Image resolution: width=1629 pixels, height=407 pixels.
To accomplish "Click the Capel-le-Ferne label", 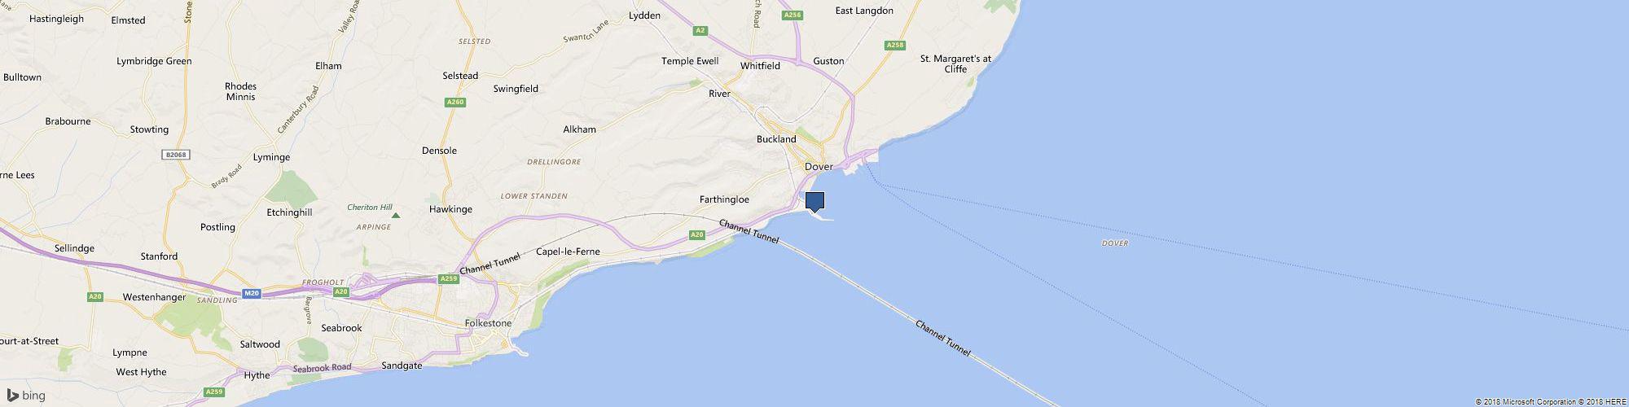I will tap(568, 252).
